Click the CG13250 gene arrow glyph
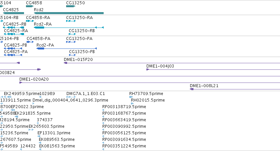Screen dimensions: 280x151 tap(71, 6)
